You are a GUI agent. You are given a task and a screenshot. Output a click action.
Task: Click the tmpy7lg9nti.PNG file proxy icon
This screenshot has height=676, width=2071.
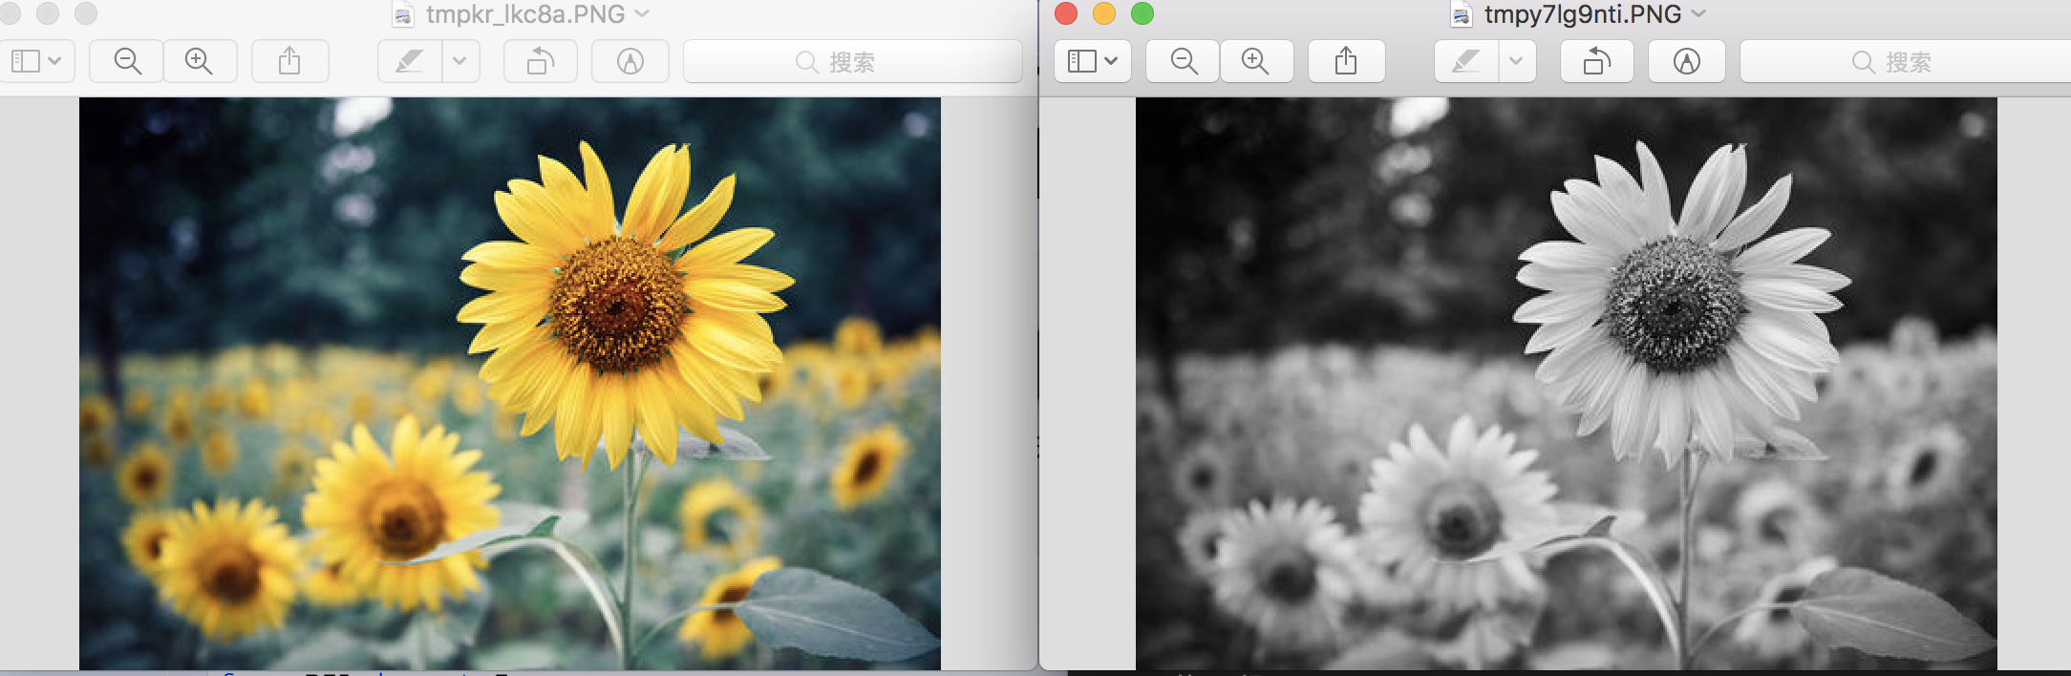1462,14
